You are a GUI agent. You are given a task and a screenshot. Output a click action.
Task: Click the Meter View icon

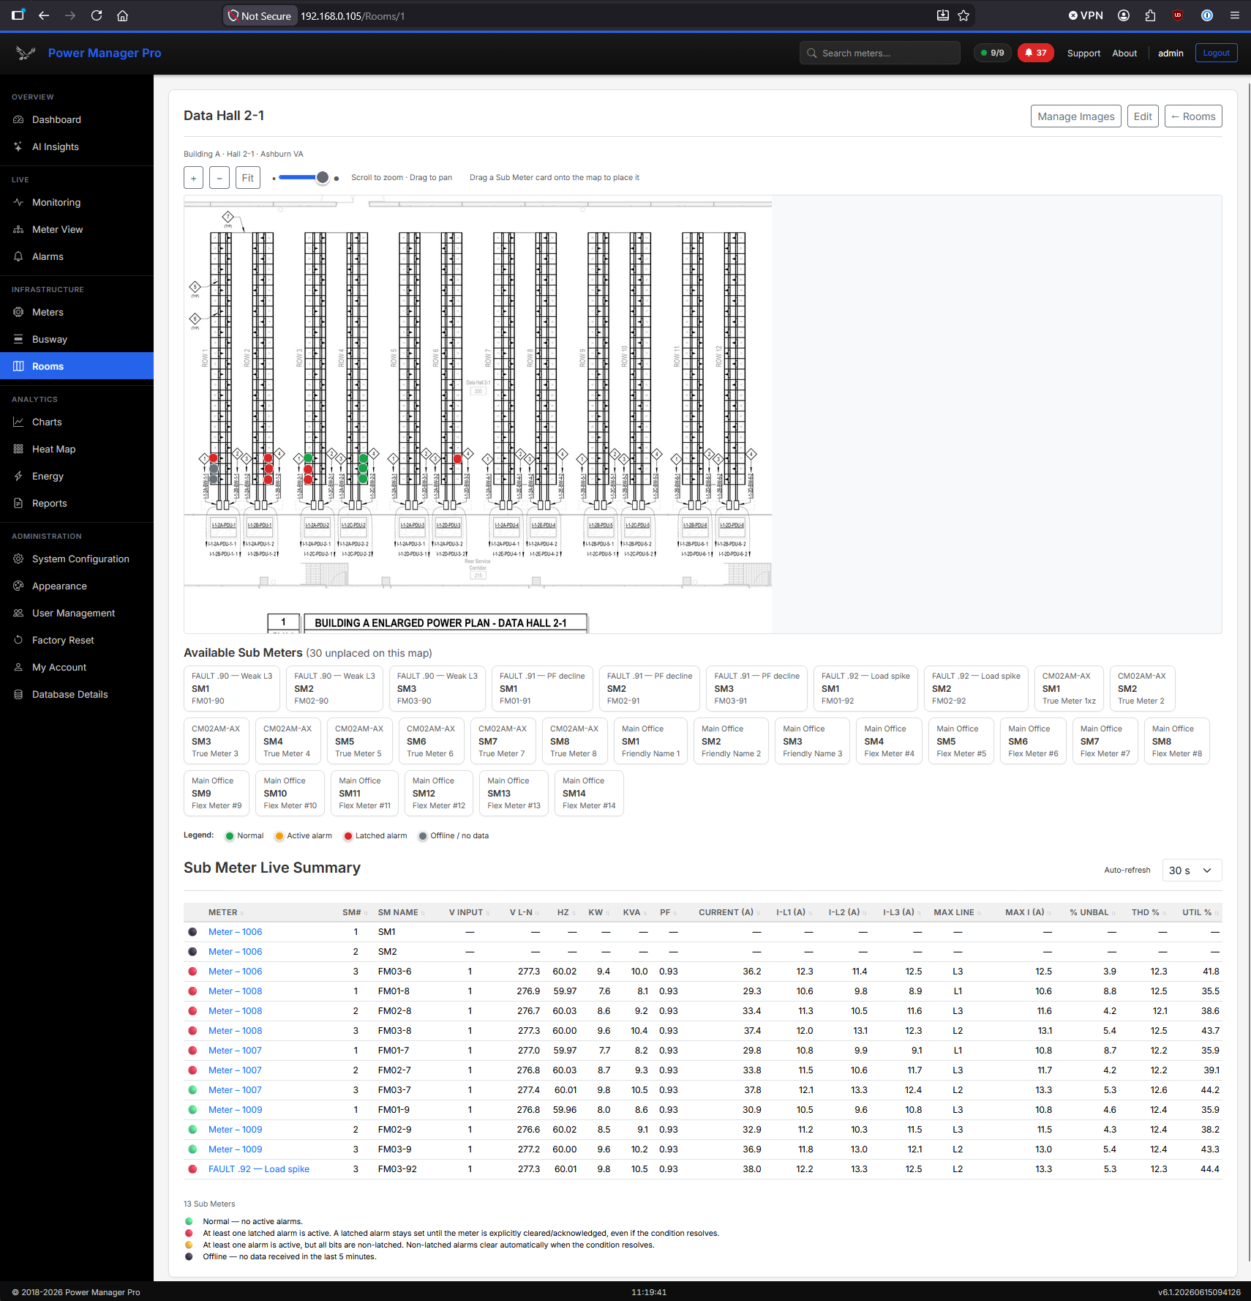(x=18, y=229)
